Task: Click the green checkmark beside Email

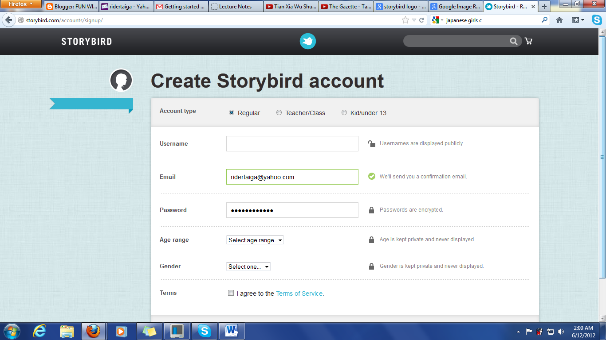Action: (x=372, y=177)
